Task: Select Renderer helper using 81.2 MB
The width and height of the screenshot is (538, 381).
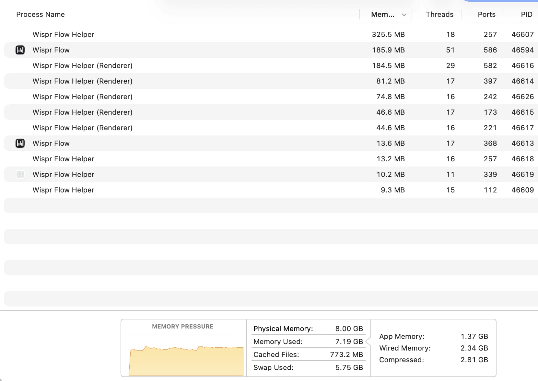Action: 271,81
